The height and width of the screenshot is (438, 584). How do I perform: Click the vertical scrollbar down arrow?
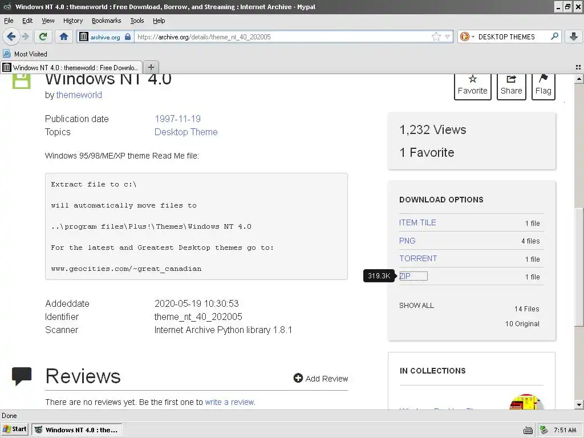point(579,404)
